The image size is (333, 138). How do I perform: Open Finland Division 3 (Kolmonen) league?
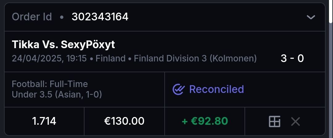click(195, 58)
